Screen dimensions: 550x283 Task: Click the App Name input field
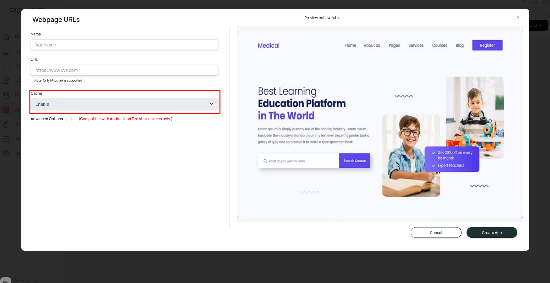pyautogui.click(x=124, y=45)
